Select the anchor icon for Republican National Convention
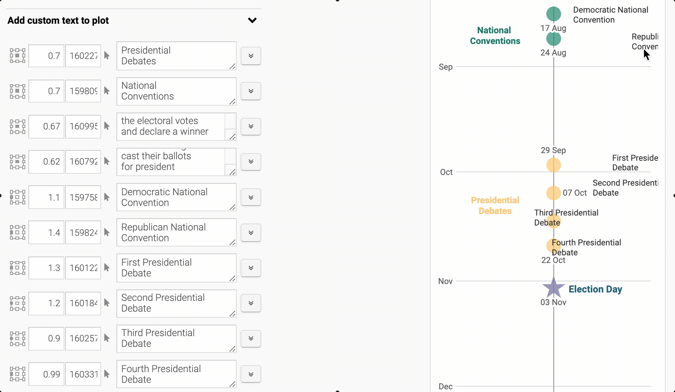This screenshot has height=392, width=675. 17,232
